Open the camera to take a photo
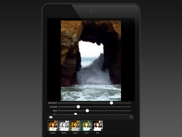The image size is (182, 137). click(x=51, y=117)
